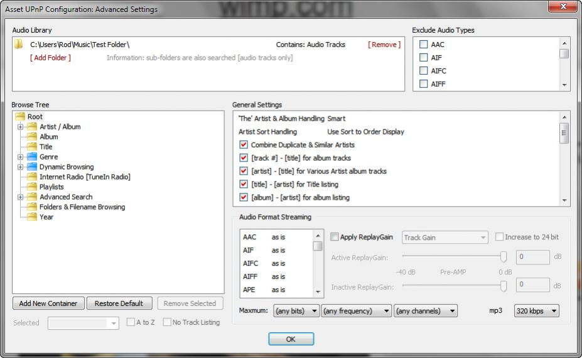Click the Folders & Filename Browsing icon
Screen dimensions: 582x358
(32, 207)
